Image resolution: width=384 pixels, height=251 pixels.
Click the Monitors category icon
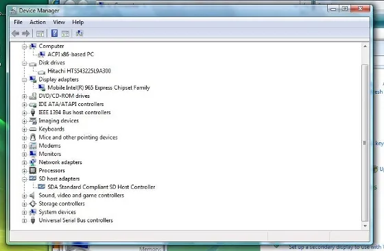pos(33,154)
